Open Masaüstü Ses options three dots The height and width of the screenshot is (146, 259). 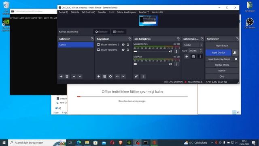click(176, 52)
